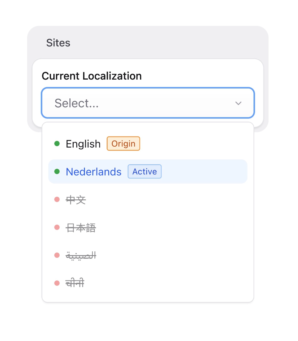Click the red status dot beside الصينية
298x341 pixels.
coord(57,255)
